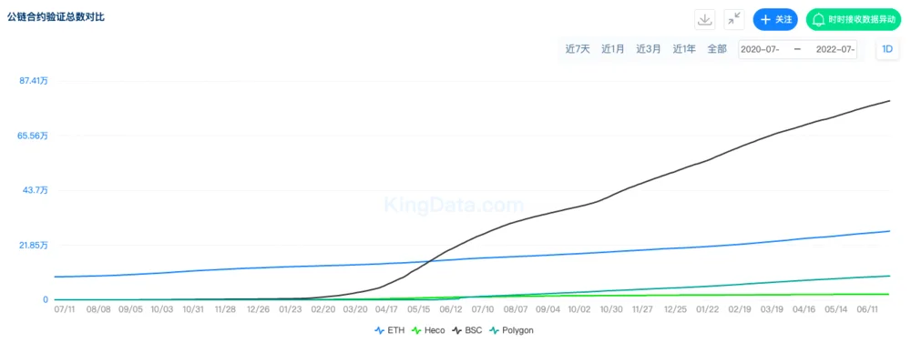Toggle the BSC series legend icon
This screenshot has height=343, width=911.
click(456, 330)
